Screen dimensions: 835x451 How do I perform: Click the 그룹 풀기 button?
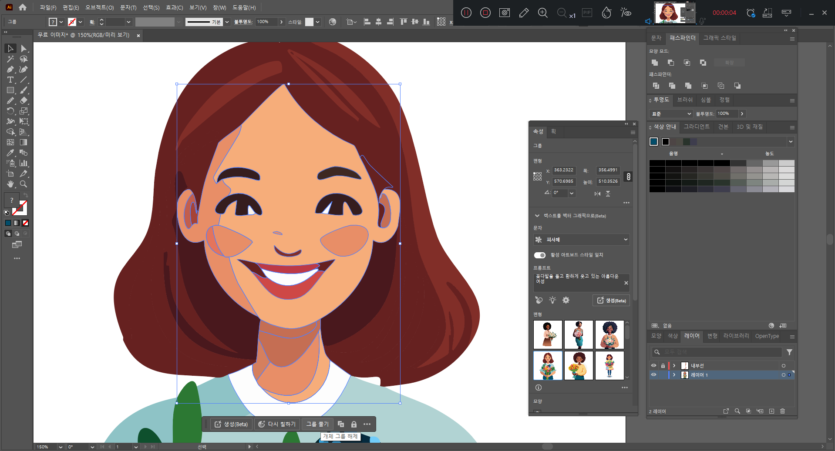(317, 424)
